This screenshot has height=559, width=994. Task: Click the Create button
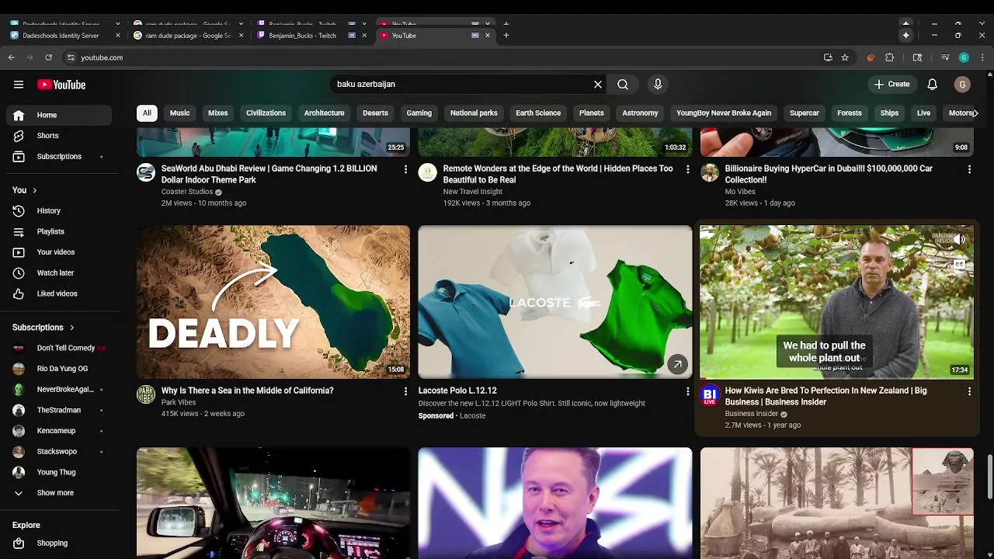(x=891, y=84)
